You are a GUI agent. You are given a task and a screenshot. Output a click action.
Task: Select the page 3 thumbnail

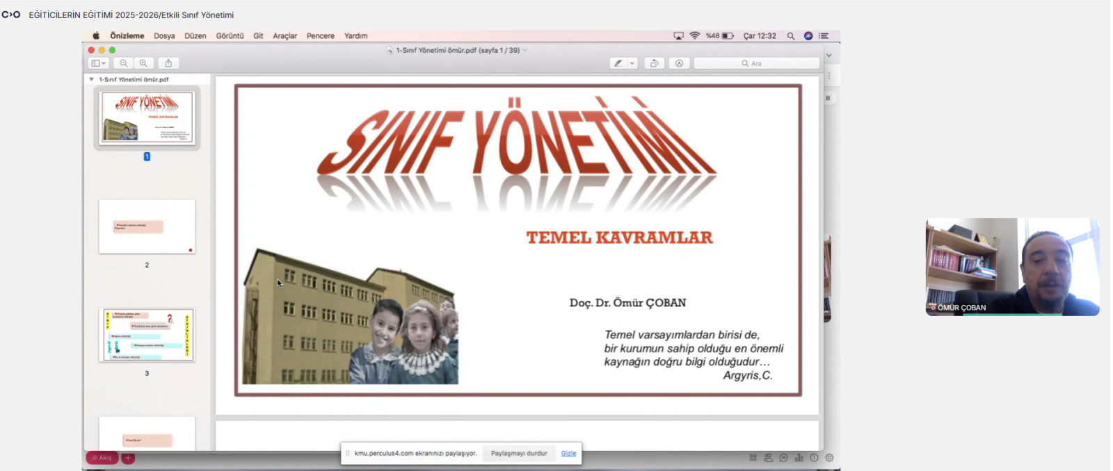pos(147,336)
